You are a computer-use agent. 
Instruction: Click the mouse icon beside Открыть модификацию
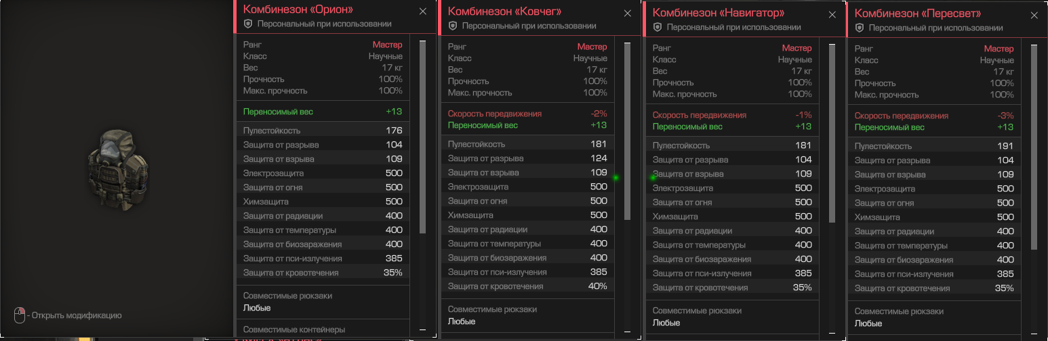click(20, 315)
